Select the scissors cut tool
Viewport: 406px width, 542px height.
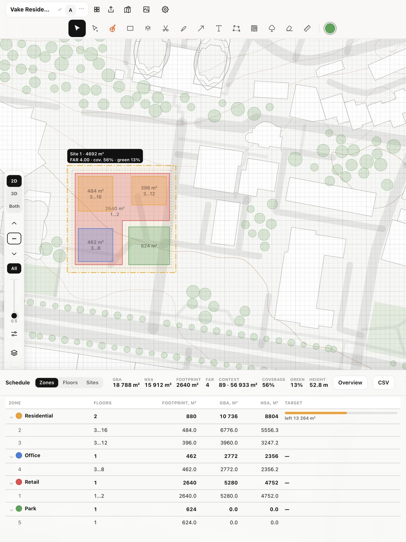pos(165,28)
